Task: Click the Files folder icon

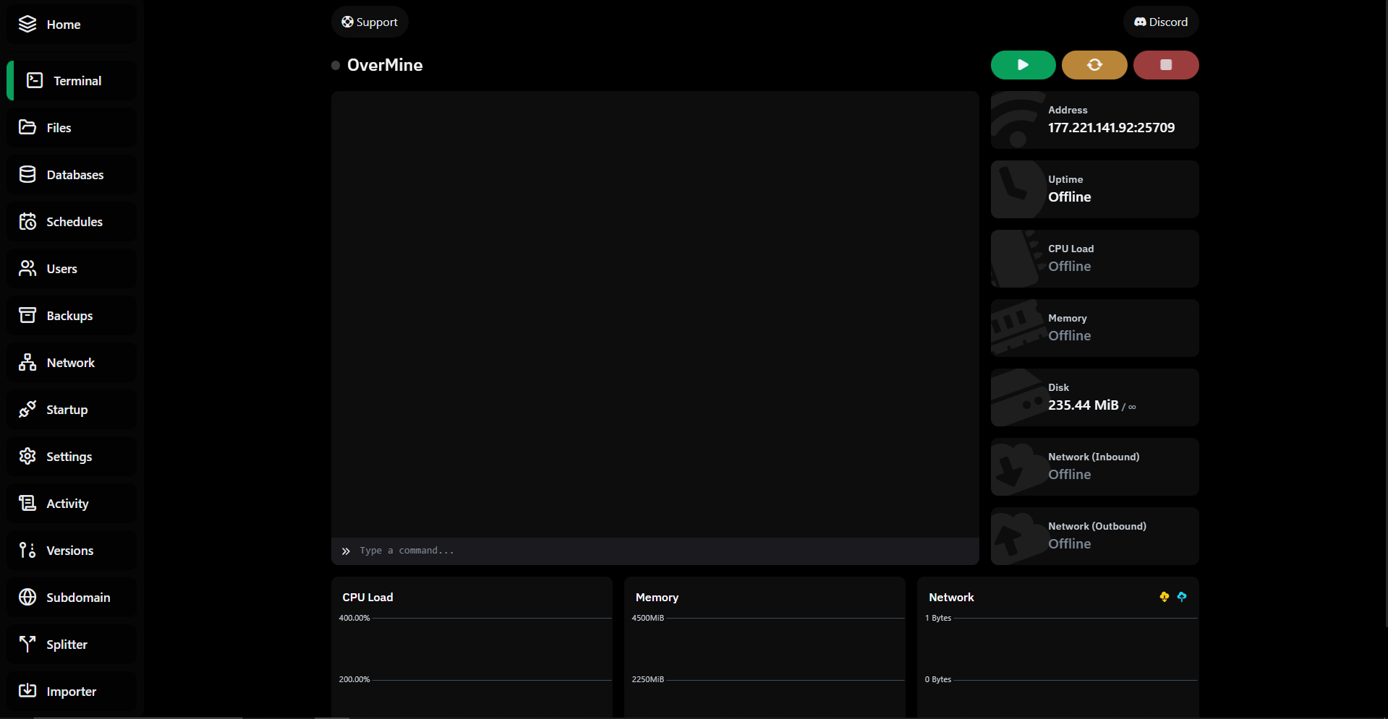Action: click(27, 127)
